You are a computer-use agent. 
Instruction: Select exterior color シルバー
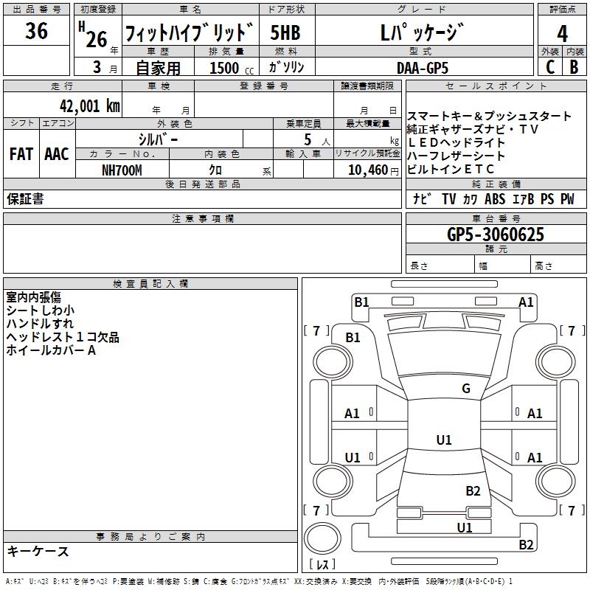(158, 139)
